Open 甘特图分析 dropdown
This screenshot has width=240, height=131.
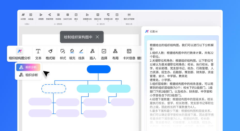click(x=108, y=17)
